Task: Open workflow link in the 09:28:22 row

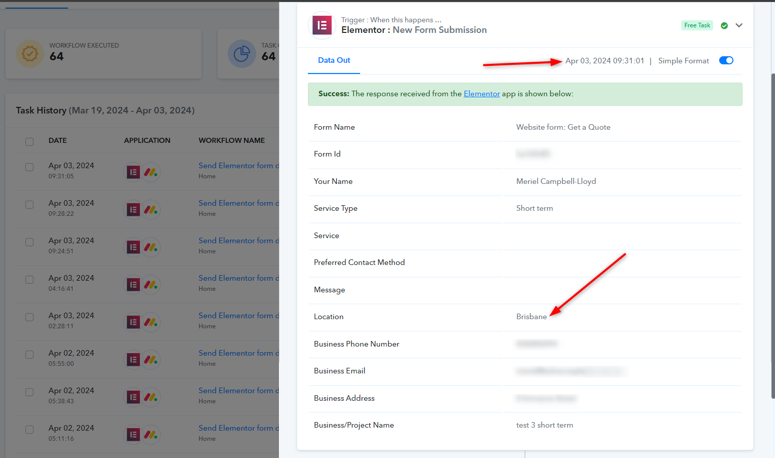Action: pyautogui.click(x=239, y=203)
